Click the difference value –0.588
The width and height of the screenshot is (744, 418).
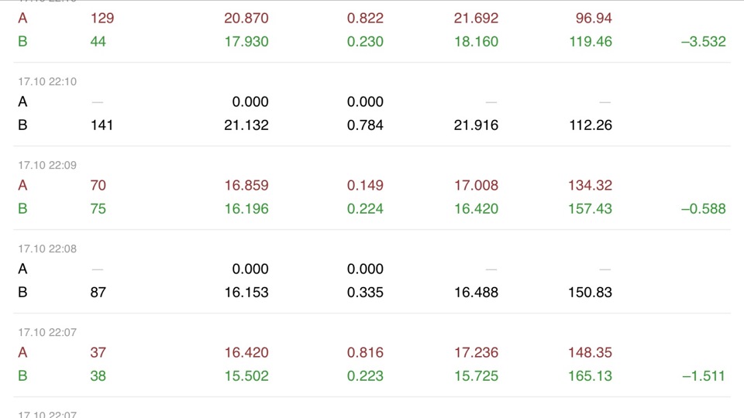[703, 209]
